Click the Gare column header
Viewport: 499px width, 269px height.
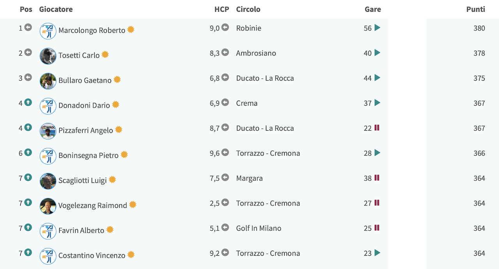373,9
